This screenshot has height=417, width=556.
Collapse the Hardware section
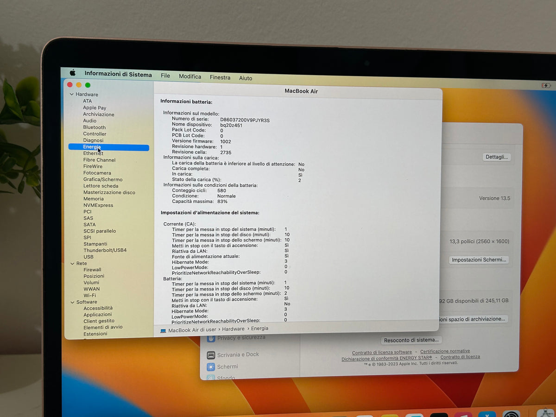pyautogui.click(x=72, y=95)
